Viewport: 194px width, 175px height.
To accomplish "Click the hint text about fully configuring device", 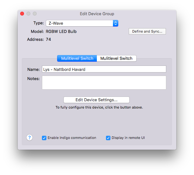I will click(x=99, y=107).
